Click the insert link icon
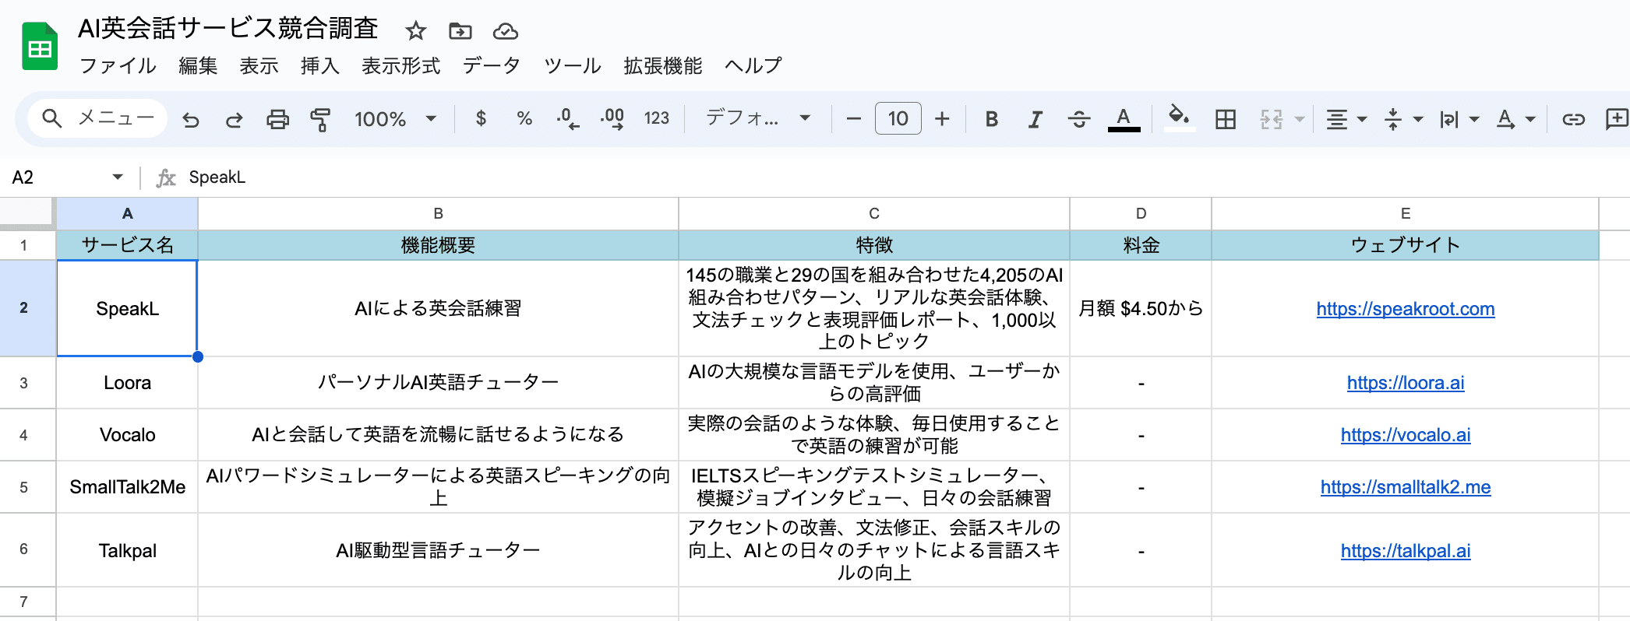 pyautogui.click(x=1573, y=119)
